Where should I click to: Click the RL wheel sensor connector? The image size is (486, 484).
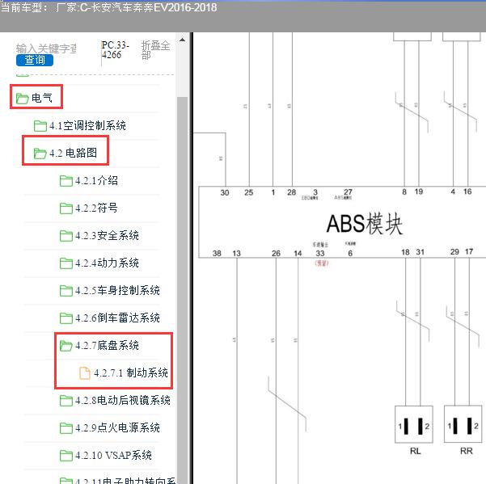(x=414, y=424)
